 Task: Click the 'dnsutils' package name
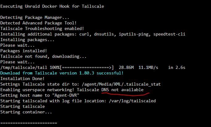coord(105,34)
